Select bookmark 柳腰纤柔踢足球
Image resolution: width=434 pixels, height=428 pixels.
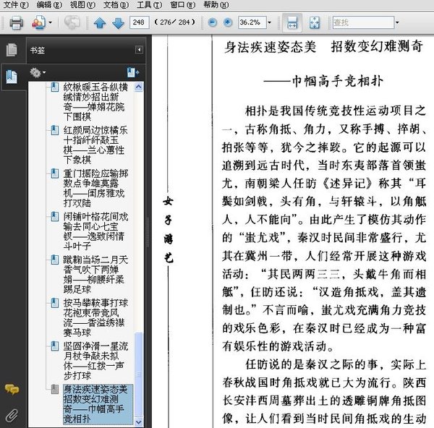click(95, 275)
